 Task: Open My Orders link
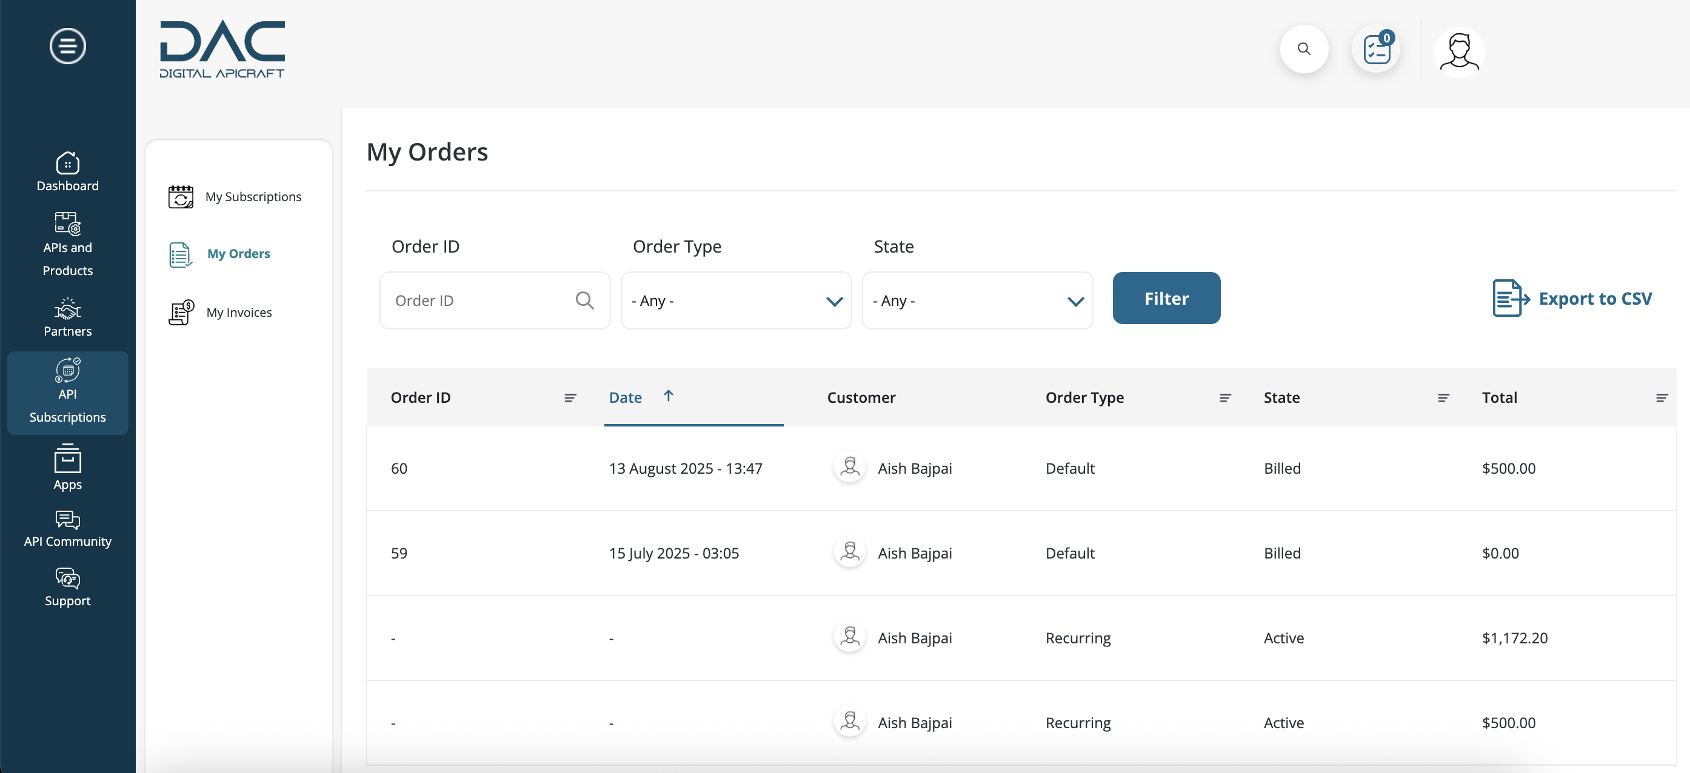tap(239, 254)
